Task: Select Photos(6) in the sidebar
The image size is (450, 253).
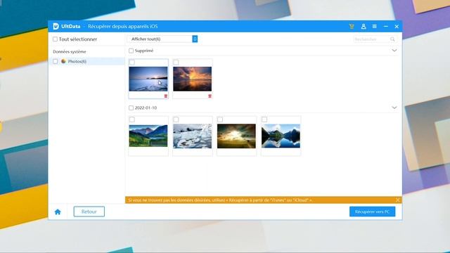Action: point(86,61)
